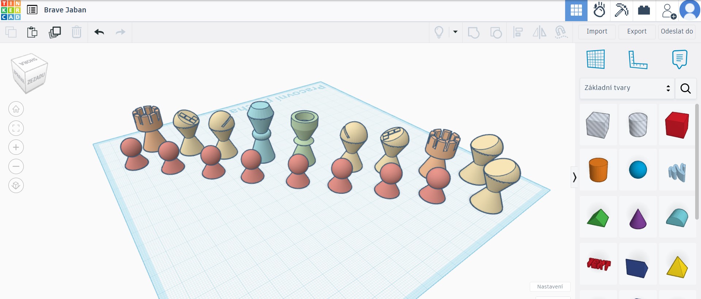Open the Notes tool
This screenshot has height=299, width=701.
(x=679, y=59)
